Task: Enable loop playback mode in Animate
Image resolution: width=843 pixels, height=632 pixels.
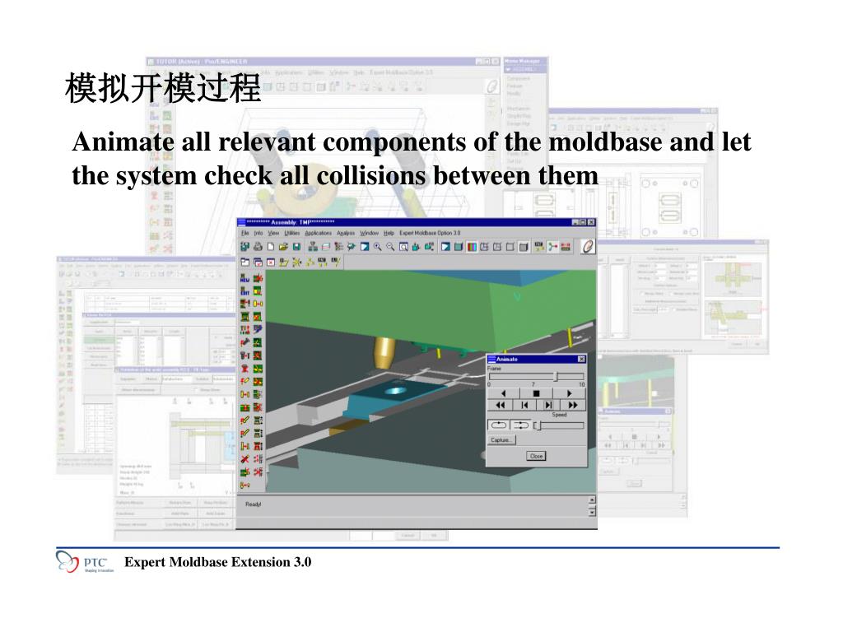Action: (x=498, y=425)
